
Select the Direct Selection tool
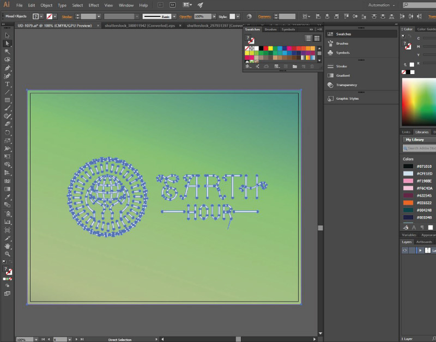(7, 44)
